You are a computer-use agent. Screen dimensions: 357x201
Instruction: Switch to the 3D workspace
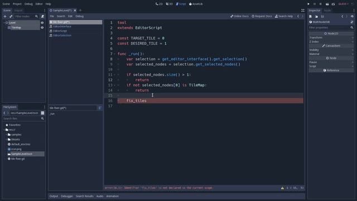tap(170, 4)
